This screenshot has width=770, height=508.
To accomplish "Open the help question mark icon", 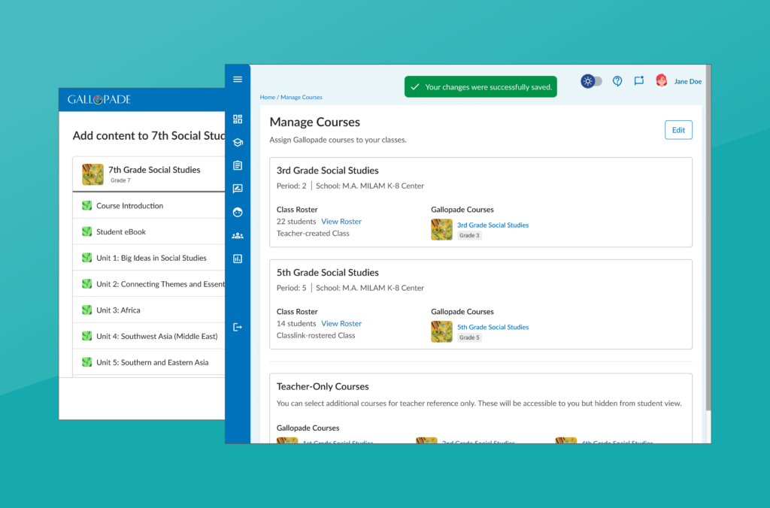I will 617,81.
